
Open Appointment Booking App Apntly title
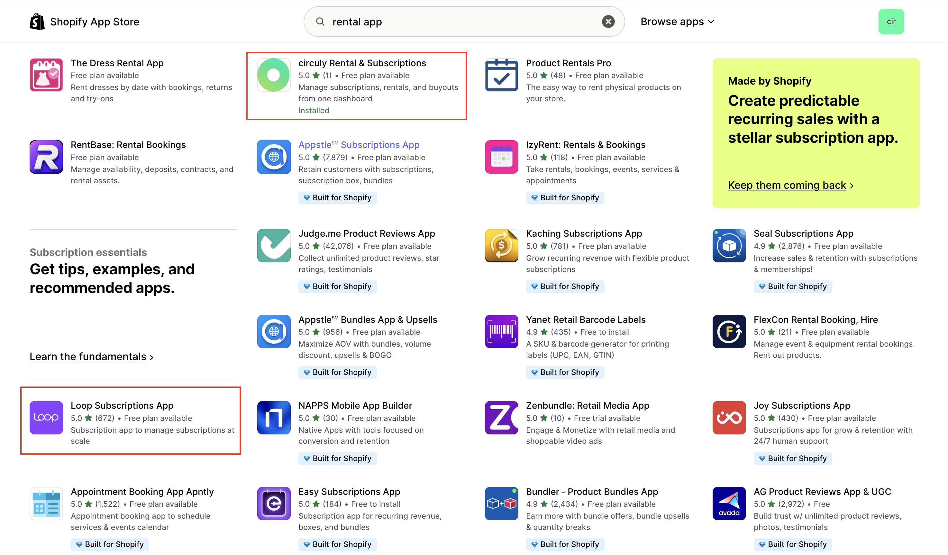pos(142,491)
